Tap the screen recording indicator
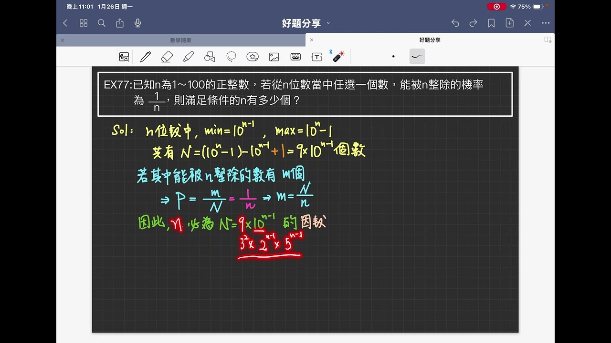611x343 pixels. [x=496, y=7]
